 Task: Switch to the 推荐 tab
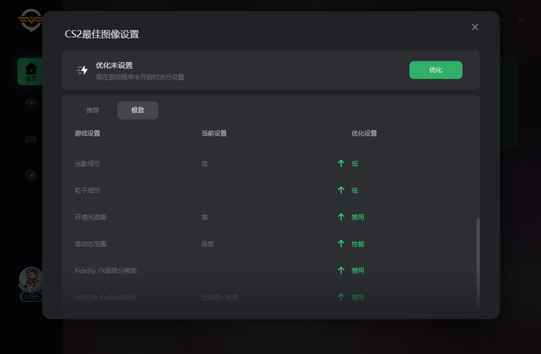point(93,110)
